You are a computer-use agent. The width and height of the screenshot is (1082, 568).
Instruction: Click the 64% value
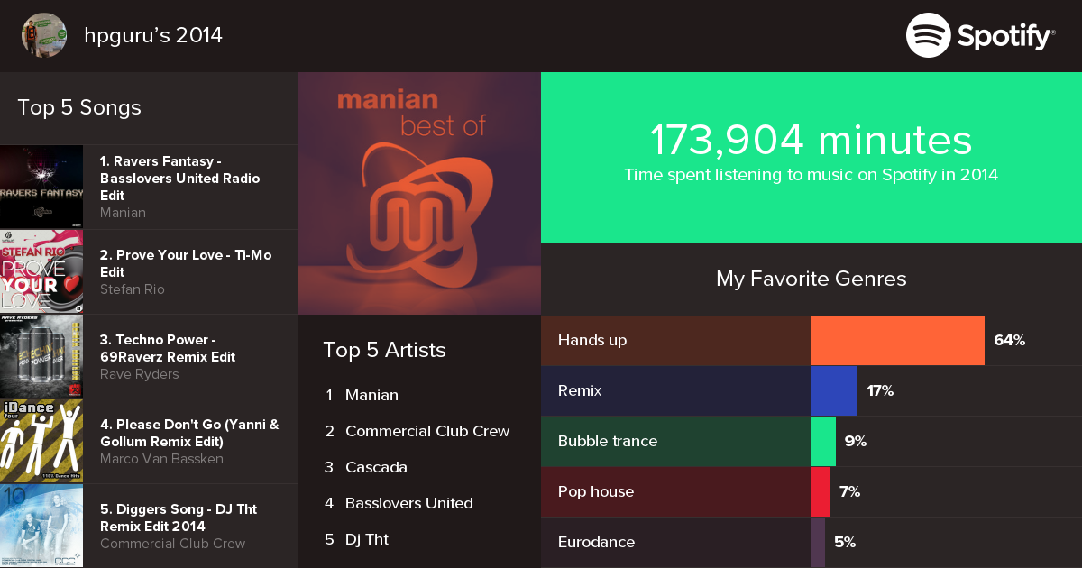coord(1009,341)
